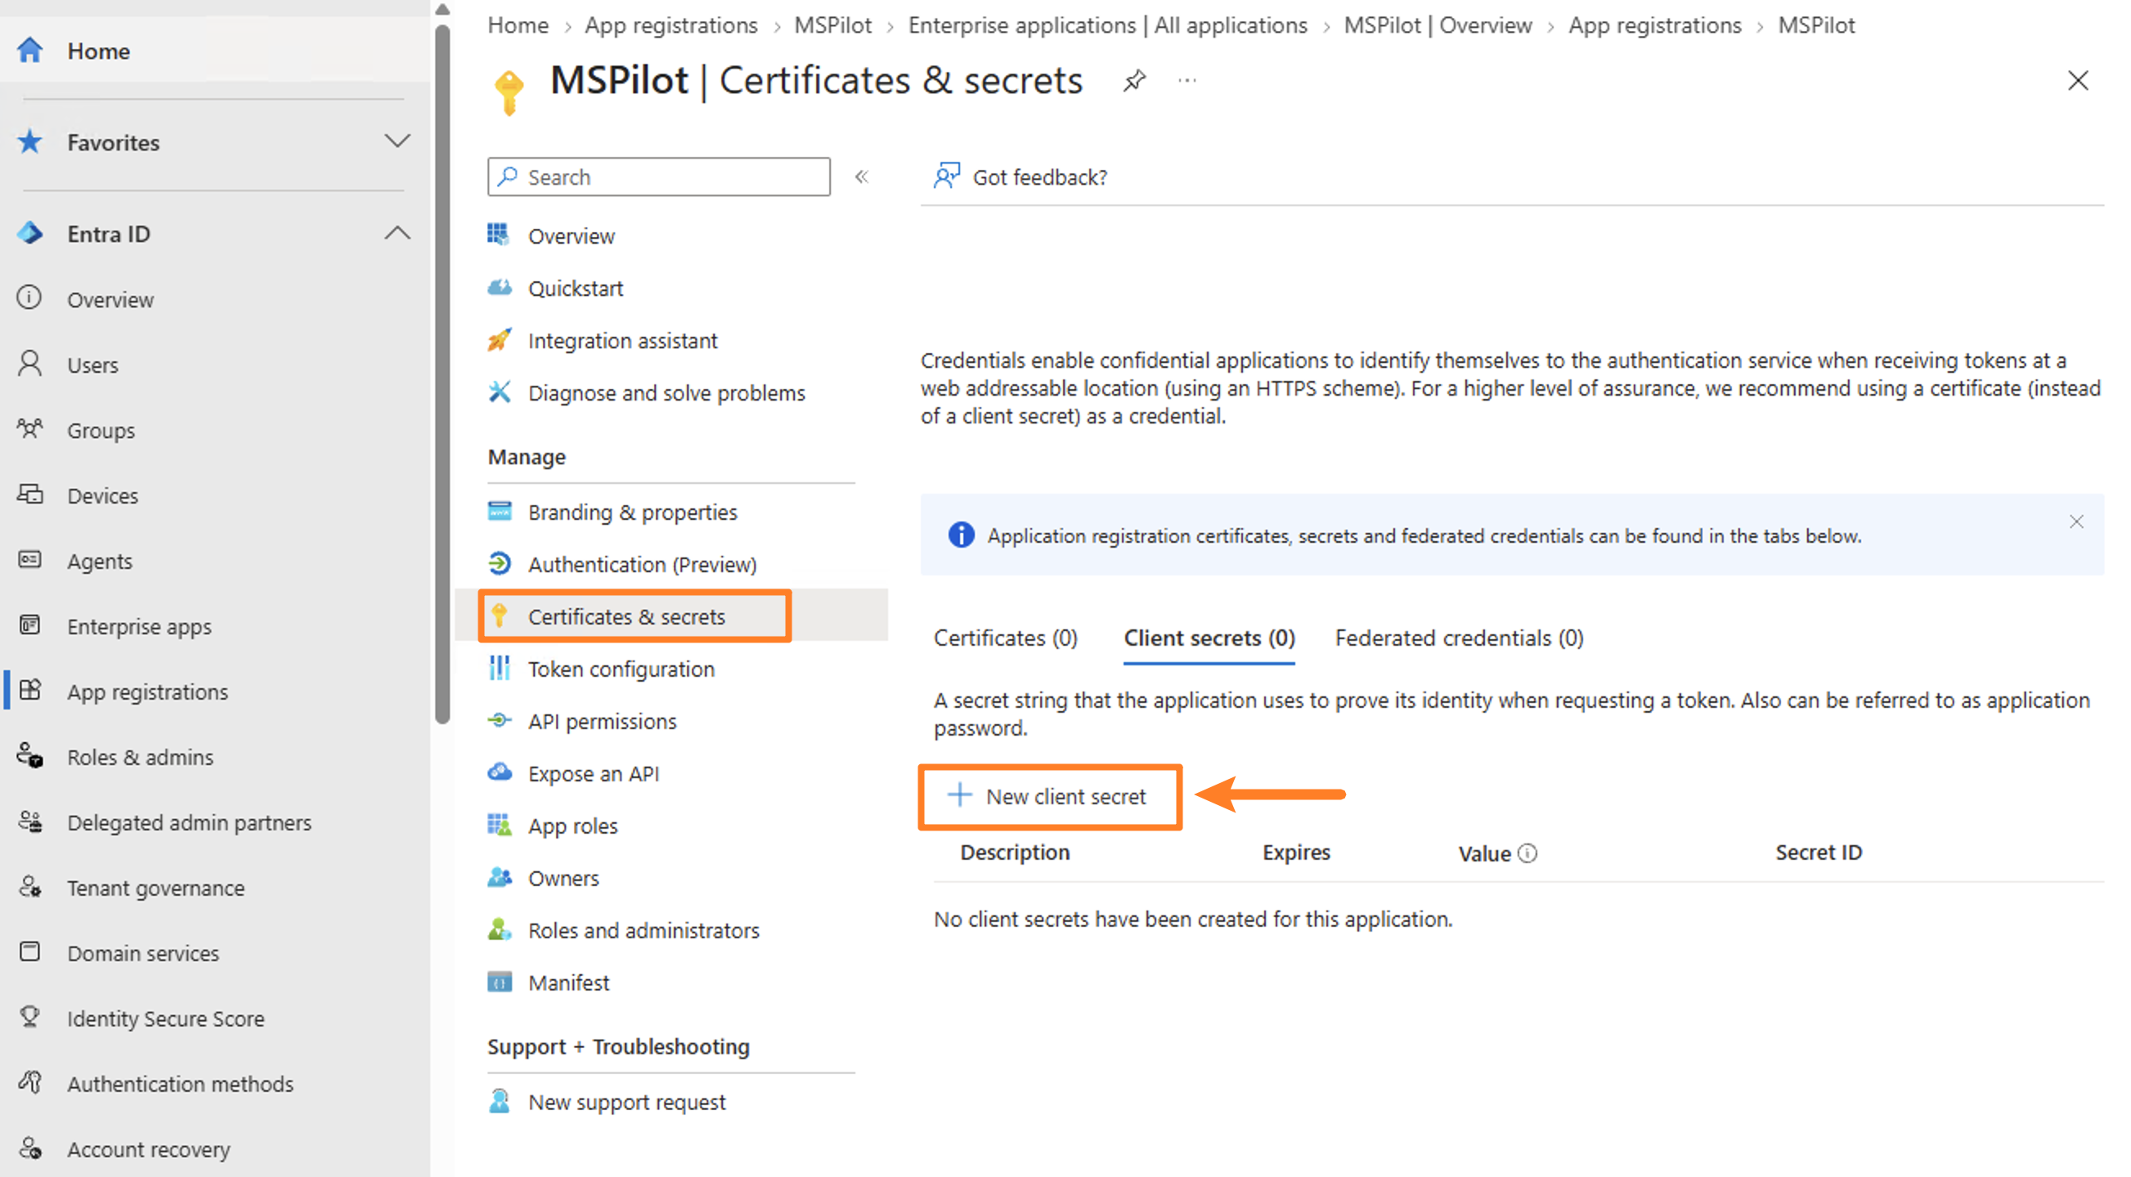Click the Expires column header
This screenshot has width=2131, height=1177.
click(1295, 853)
